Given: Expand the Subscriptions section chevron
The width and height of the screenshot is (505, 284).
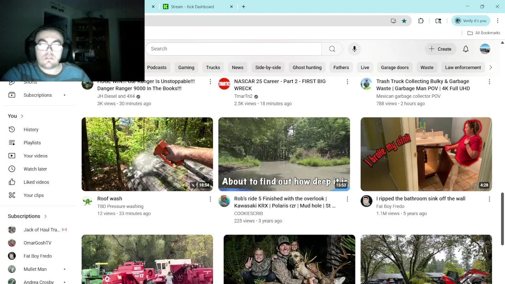Looking at the screenshot, I should pyautogui.click(x=45, y=216).
